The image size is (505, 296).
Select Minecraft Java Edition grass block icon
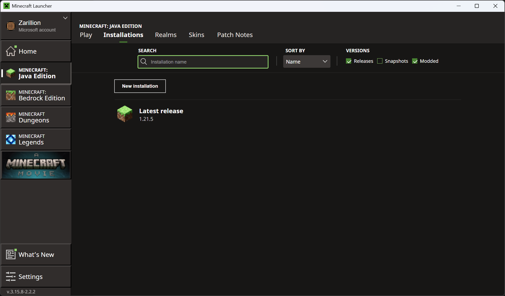11,73
